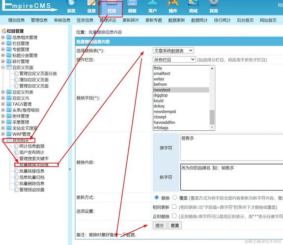Open the 数据更新 submenu item

pos(176,20)
